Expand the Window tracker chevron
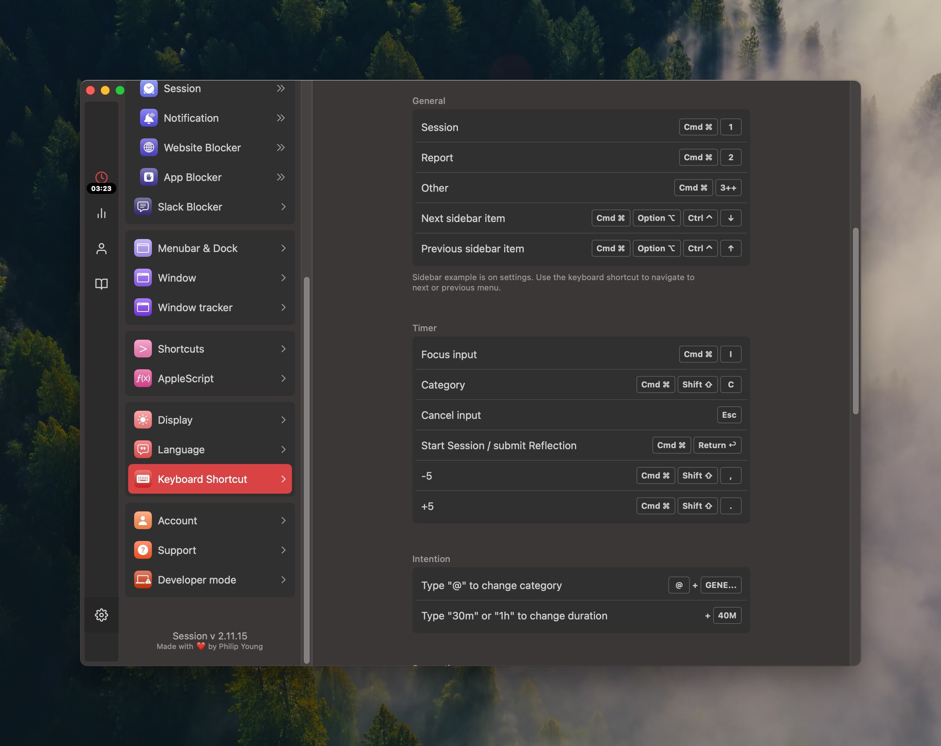The image size is (941, 746). pos(284,308)
